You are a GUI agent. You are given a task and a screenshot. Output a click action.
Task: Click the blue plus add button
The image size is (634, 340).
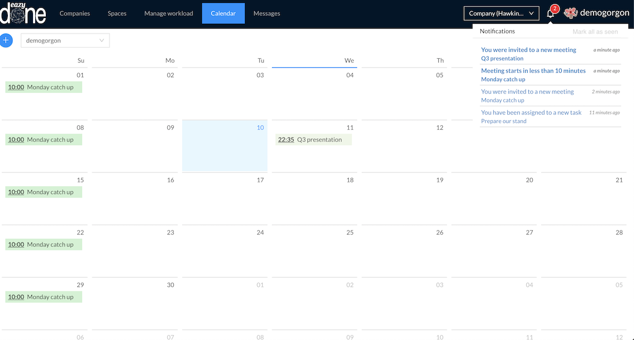6,40
